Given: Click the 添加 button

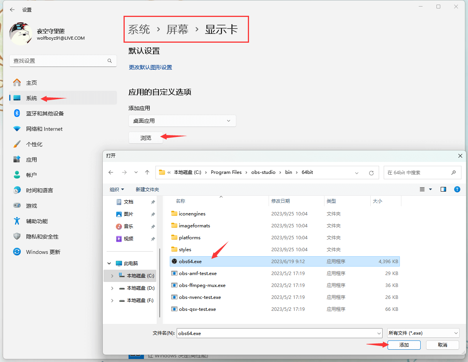Looking at the screenshot, I should point(404,345).
